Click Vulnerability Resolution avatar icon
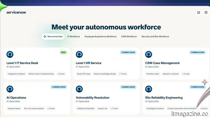Screen dimensions: 210x118 tap(79, 89)
